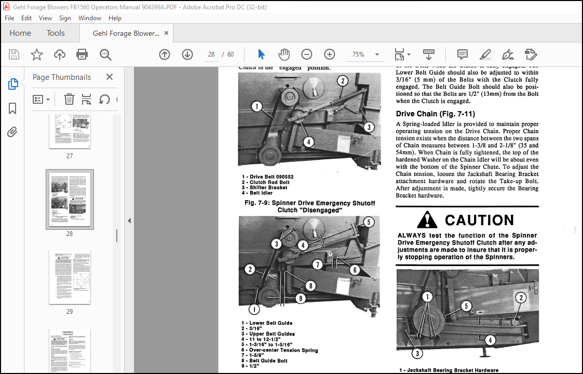Viewport: 583px width, 374px height.
Task: Print the document with printer icon
Action: coord(82,54)
